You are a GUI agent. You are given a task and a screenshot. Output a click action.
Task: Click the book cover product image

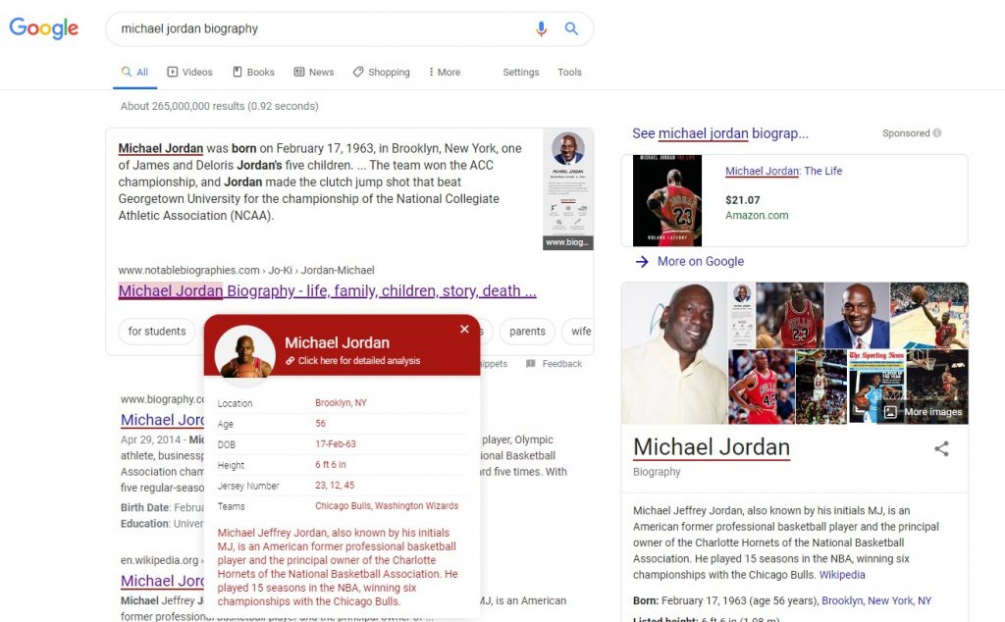coord(667,200)
